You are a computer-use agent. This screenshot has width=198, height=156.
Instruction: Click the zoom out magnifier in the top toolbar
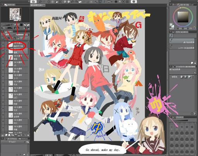pyautogui.click(x=69, y=2)
